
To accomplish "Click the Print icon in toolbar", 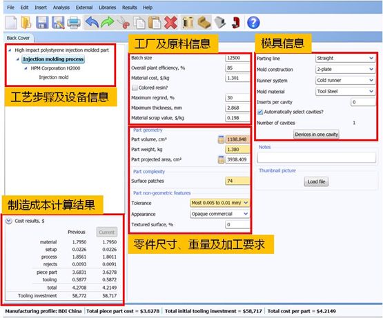I will [x=74, y=23].
